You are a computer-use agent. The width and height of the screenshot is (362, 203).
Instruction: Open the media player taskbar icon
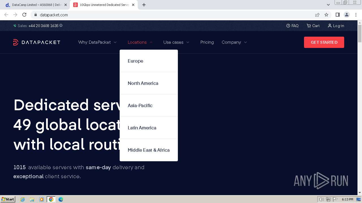42,199
